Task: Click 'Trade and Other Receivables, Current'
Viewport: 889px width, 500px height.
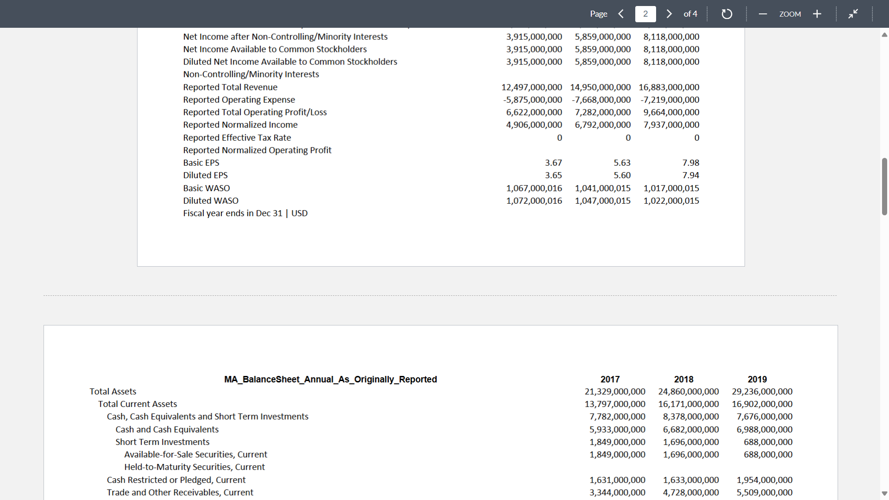Action: (x=180, y=492)
